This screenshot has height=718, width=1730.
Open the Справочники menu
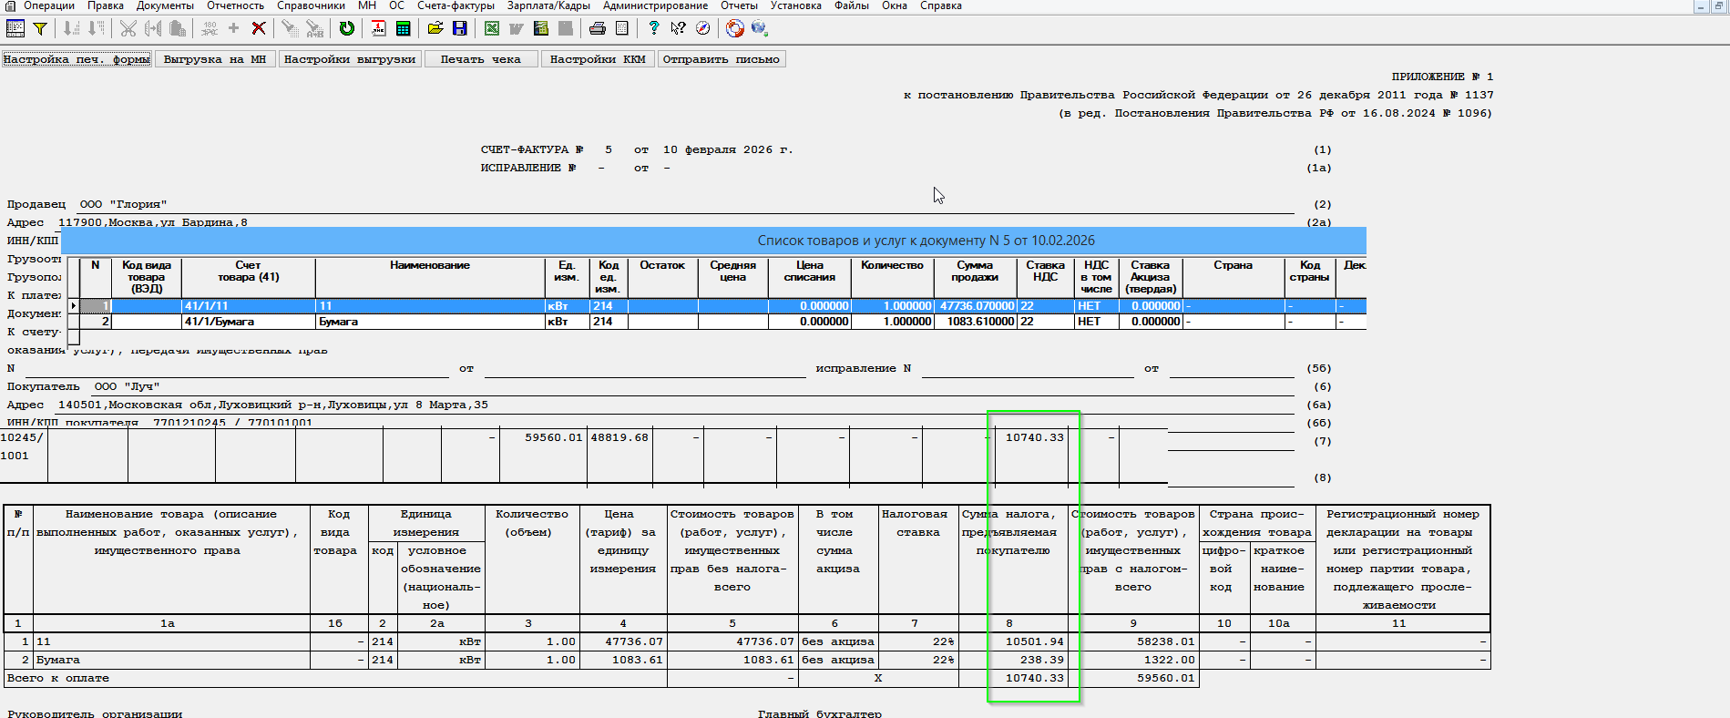click(x=311, y=5)
